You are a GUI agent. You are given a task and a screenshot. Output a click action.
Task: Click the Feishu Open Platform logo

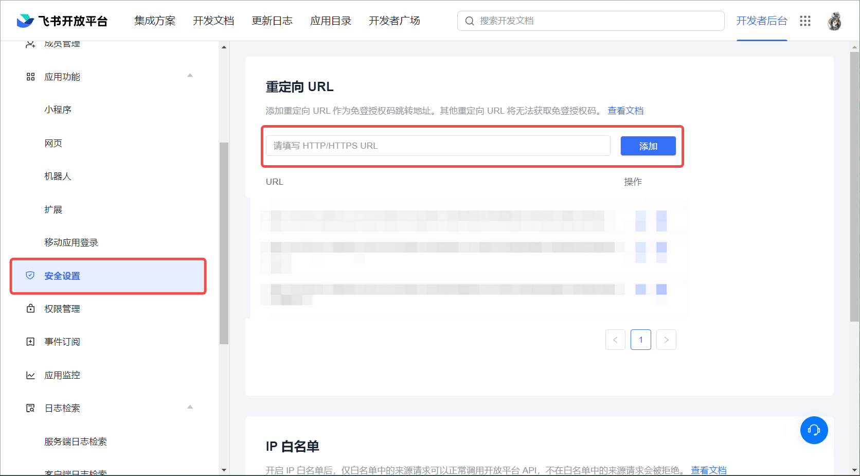pos(62,21)
